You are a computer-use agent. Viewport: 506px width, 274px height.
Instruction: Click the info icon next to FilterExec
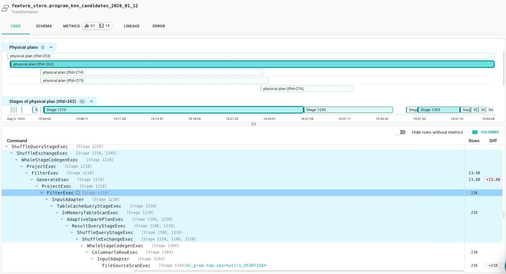[77, 193]
